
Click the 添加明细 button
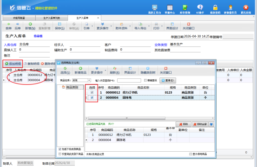pyautogui.click(x=13, y=64)
